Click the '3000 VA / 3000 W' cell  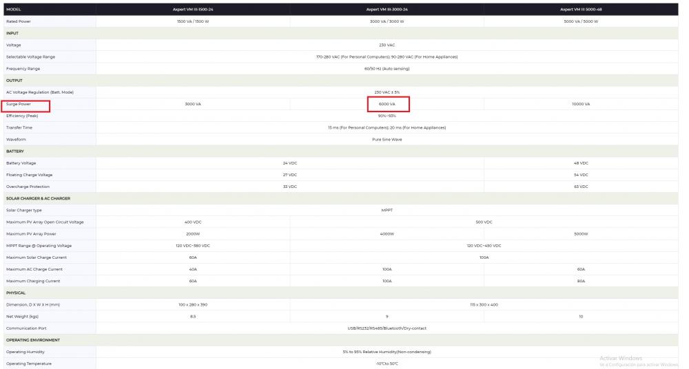(x=387, y=21)
